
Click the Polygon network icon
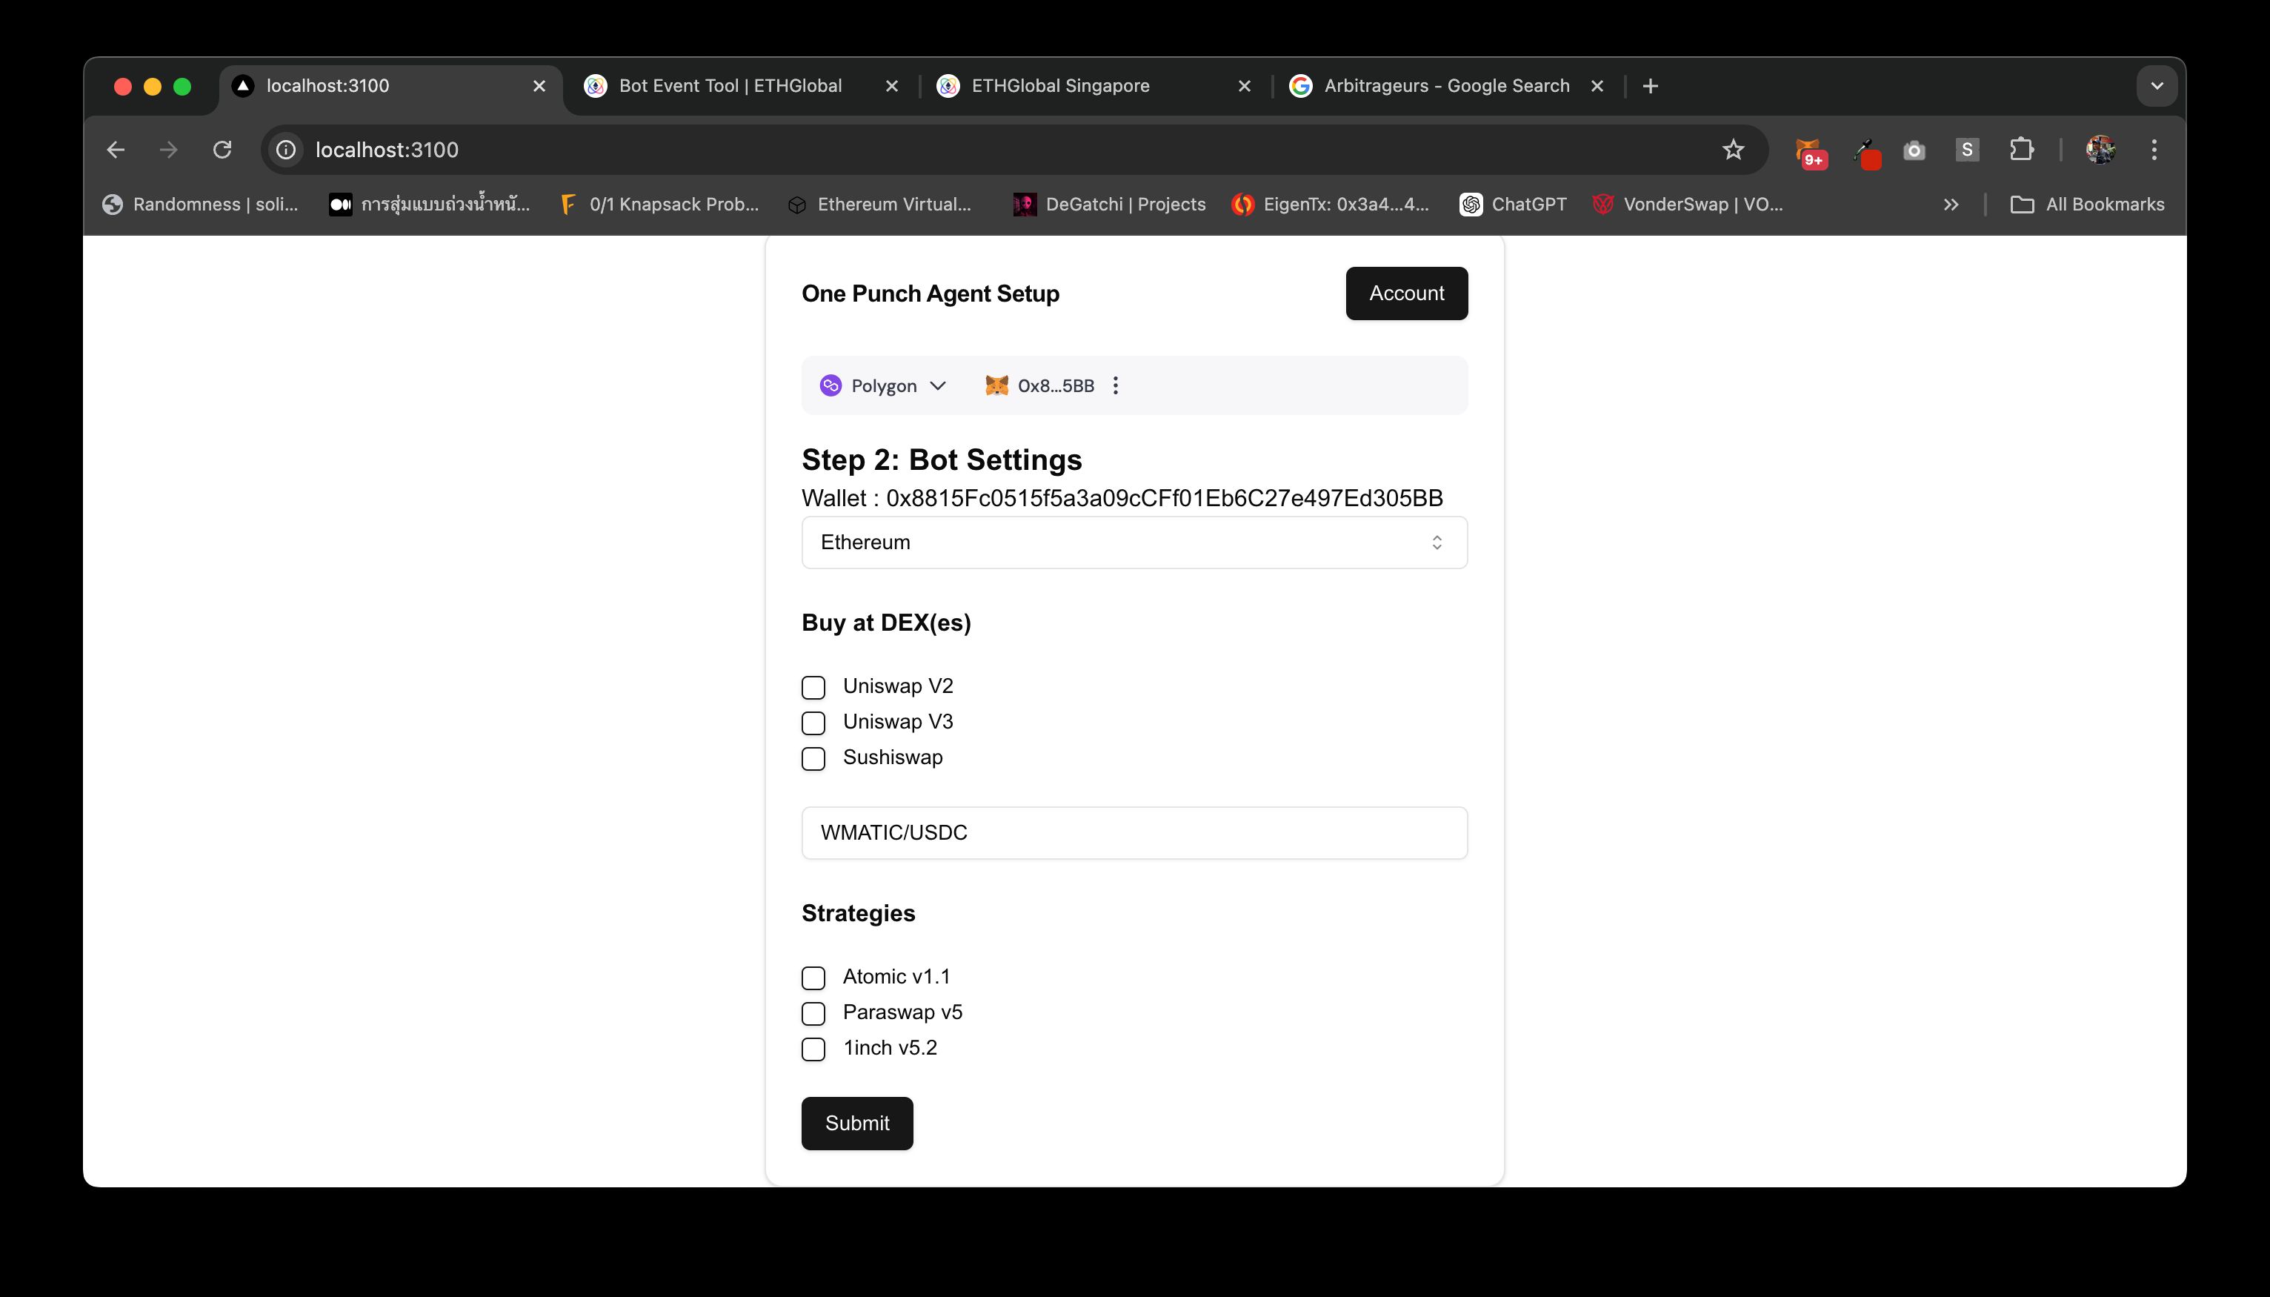(x=831, y=385)
